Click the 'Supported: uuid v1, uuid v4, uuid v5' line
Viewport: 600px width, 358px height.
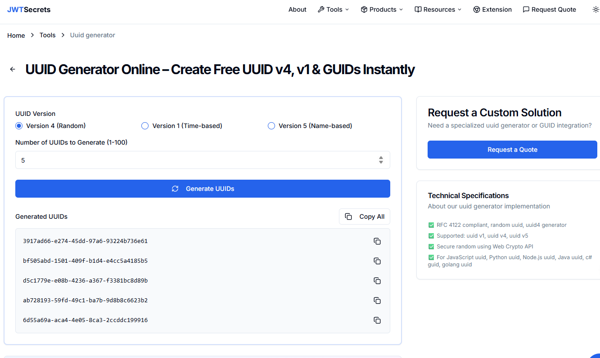coord(478,236)
